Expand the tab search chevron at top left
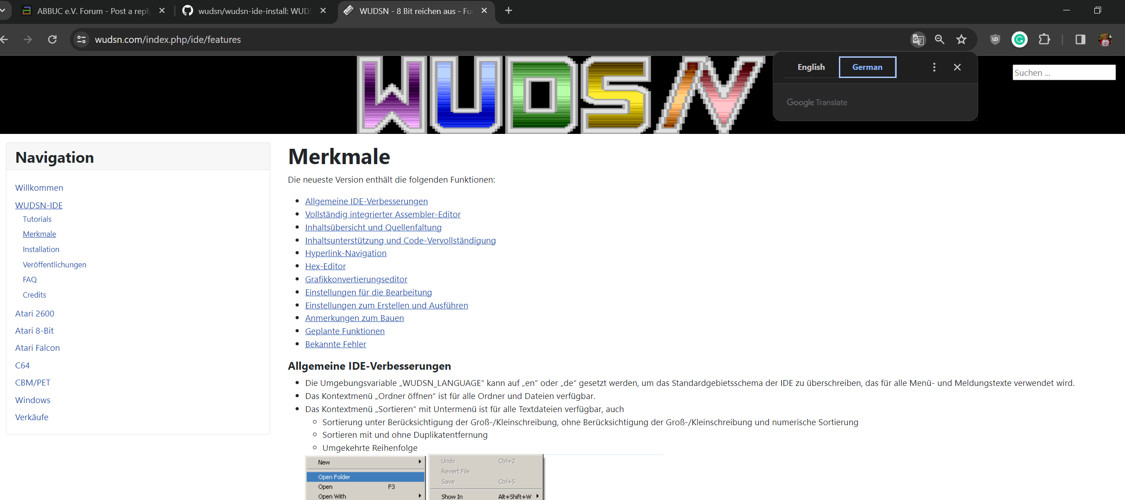The image size is (1125, 500). pyautogui.click(x=3, y=10)
